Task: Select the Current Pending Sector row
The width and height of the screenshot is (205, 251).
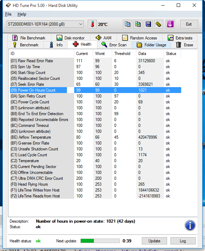Action: [x=96, y=167]
